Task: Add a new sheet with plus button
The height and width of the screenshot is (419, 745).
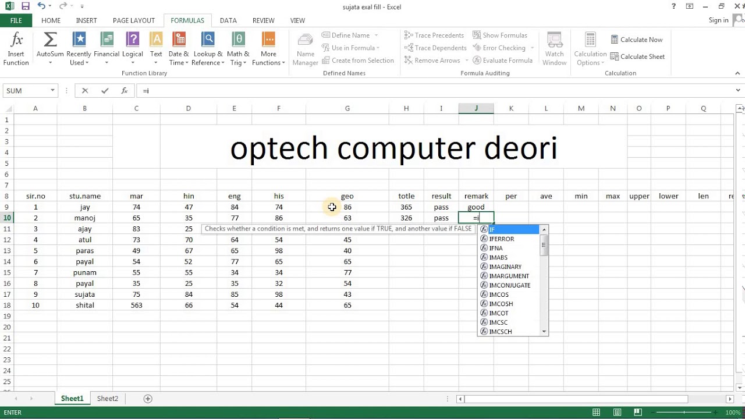Action: (148, 399)
